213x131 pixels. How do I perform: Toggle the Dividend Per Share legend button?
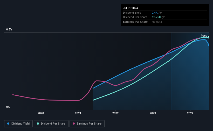pyautogui.click(x=51, y=124)
